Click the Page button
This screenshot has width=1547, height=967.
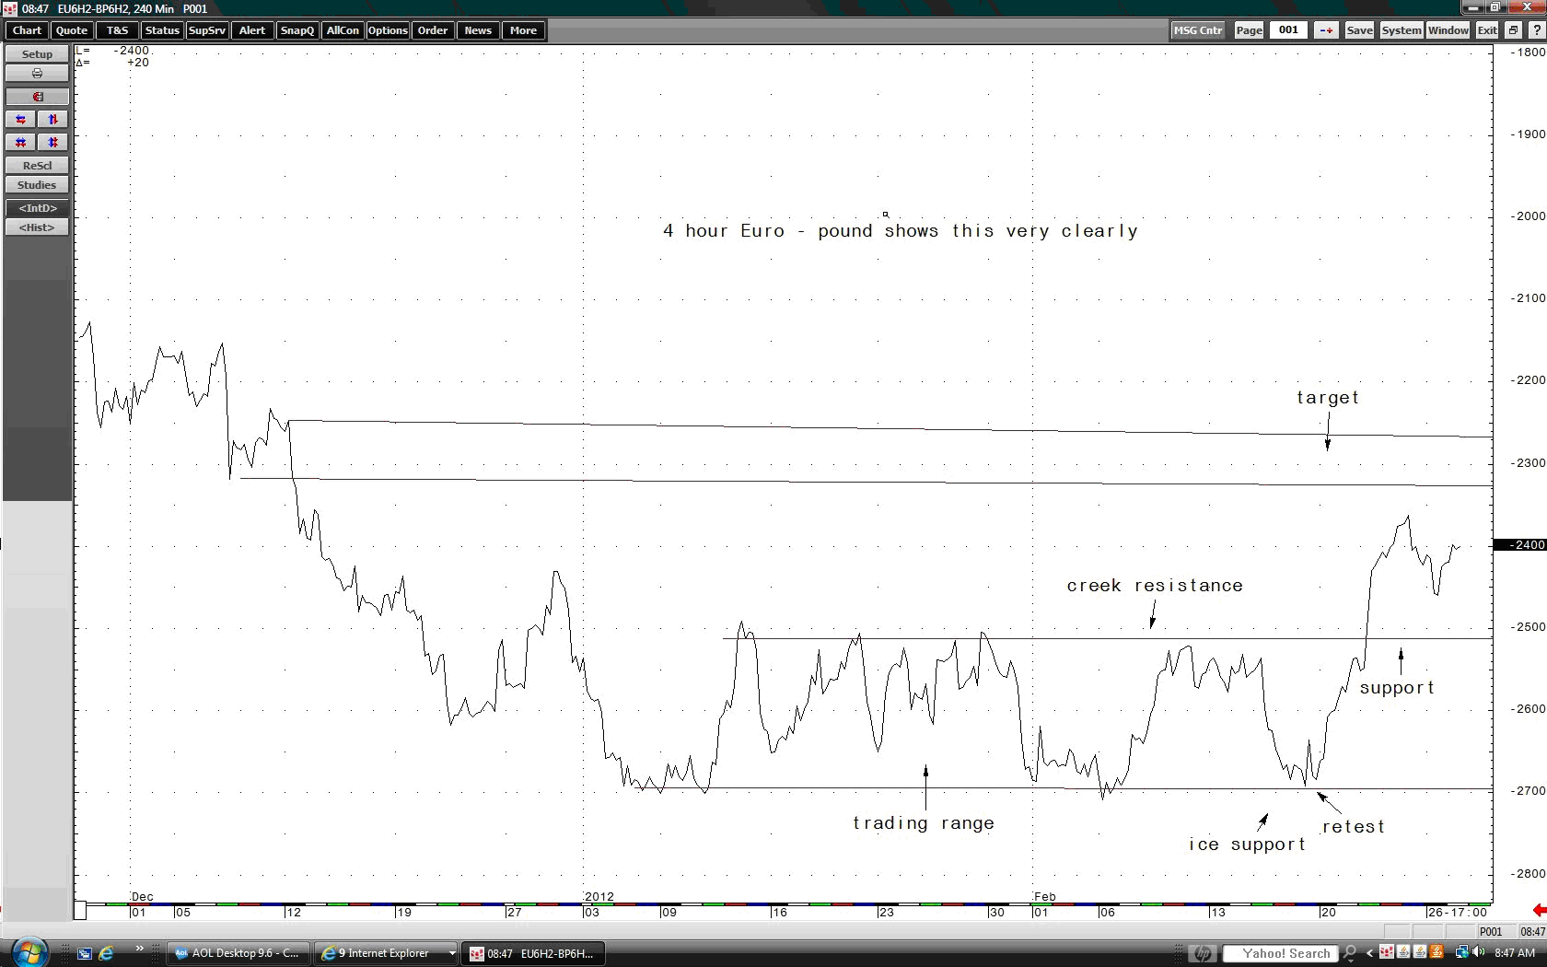click(x=1249, y=30)
